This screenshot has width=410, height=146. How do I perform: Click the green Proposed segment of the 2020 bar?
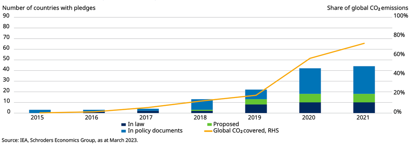point(310,98)
